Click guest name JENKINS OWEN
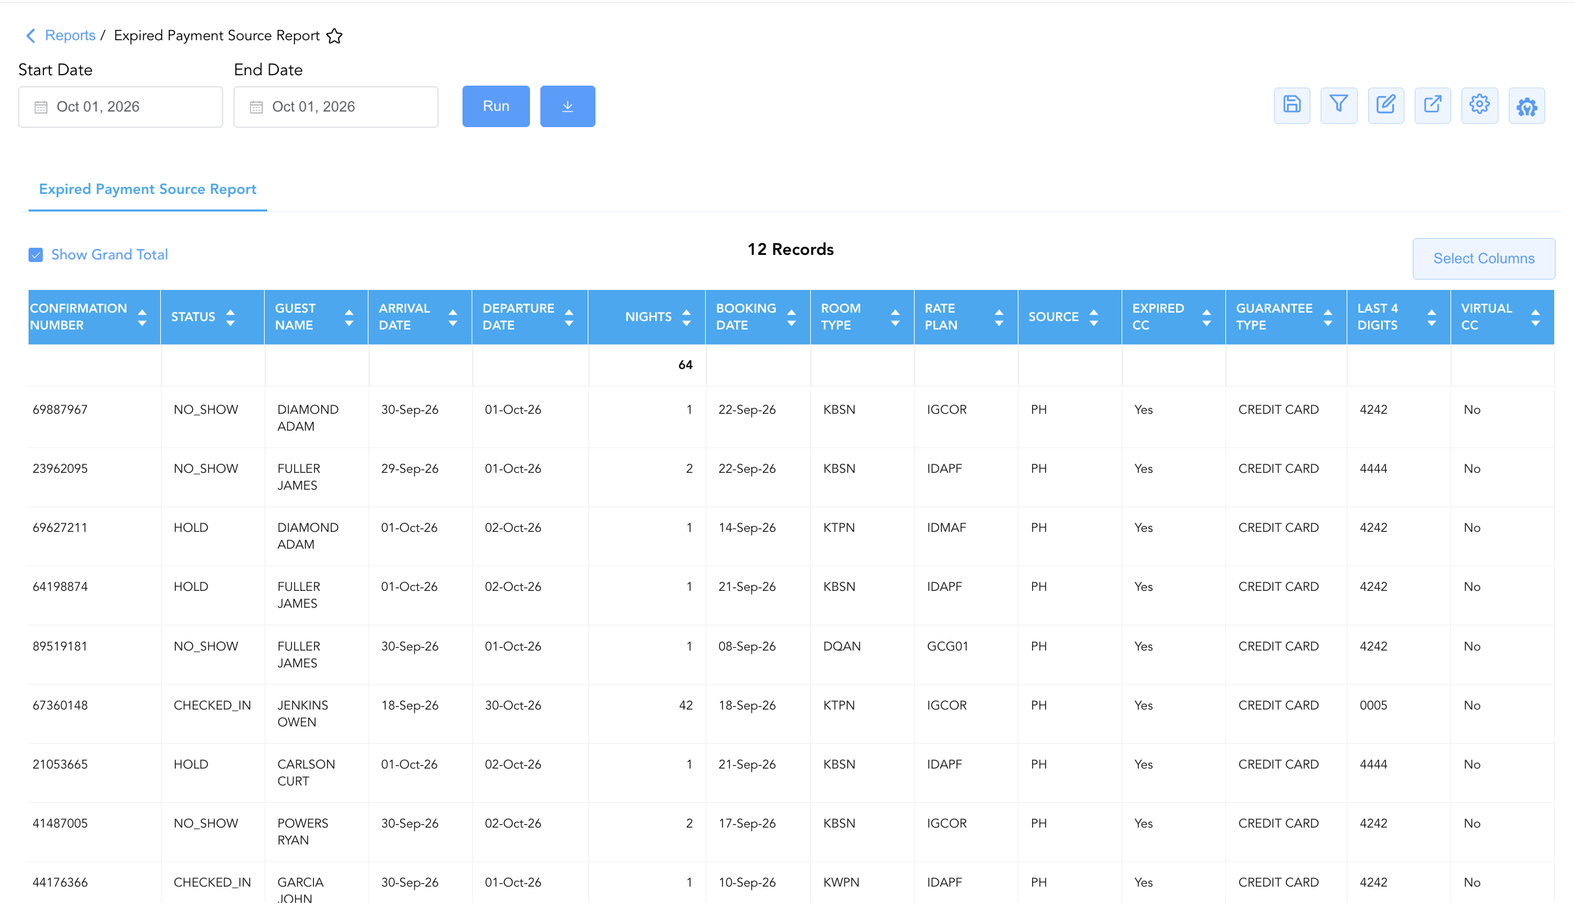This screenshot has width=1575, height=908. (303, 714)
